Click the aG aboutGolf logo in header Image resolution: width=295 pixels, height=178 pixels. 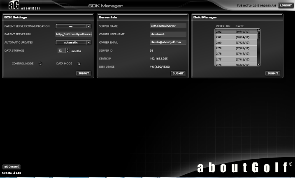pyautogui.click(x=24, y=5)
